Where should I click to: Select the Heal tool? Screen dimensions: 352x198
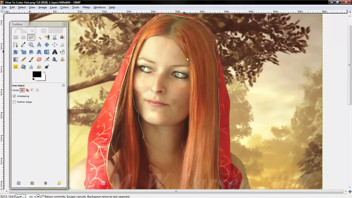16,67
